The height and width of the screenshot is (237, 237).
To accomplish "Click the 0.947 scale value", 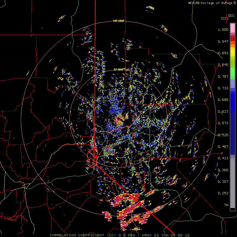I will click(223, 41).
